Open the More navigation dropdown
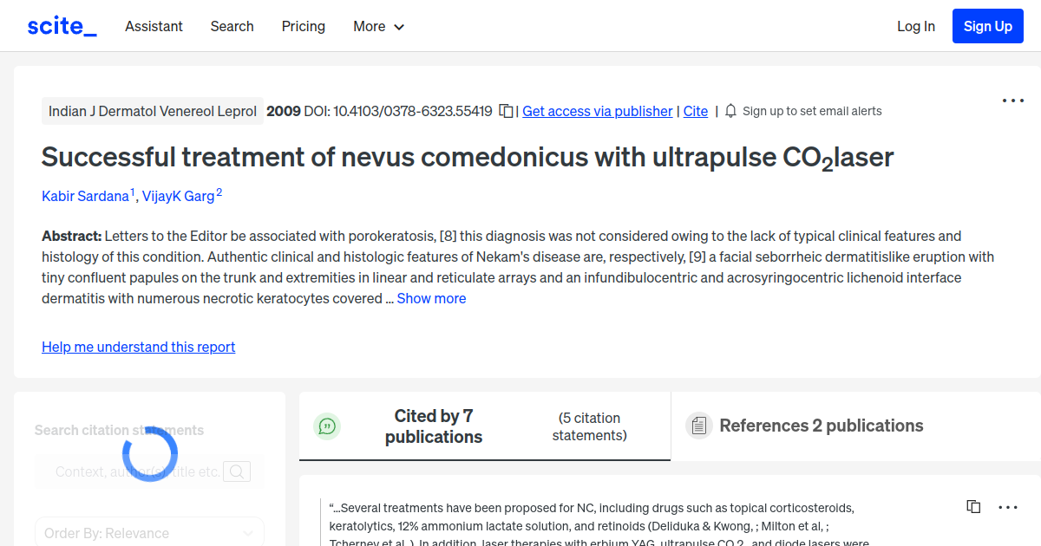This screenshot has width=1041, height=546. (x=378, y=26)
